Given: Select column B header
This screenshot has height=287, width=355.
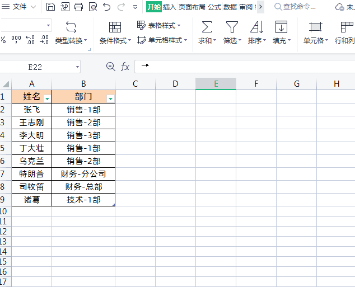Looking at the screenshot, I should click(83, 84).
